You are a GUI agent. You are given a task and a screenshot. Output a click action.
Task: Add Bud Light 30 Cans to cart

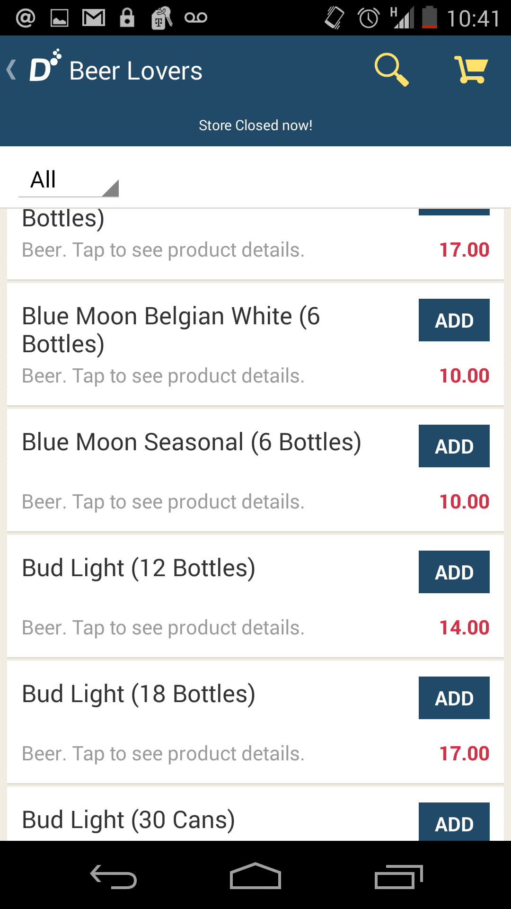454,823
